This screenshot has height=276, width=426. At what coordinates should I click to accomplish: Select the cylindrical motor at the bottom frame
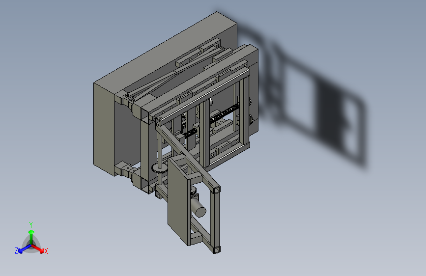(x=199, y=209)
